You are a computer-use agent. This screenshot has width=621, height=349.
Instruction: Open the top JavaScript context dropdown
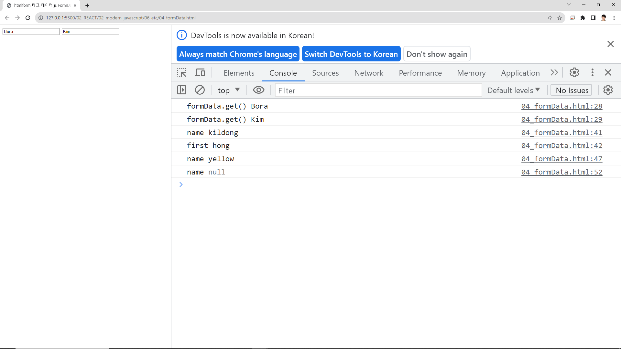click(229, 90)
